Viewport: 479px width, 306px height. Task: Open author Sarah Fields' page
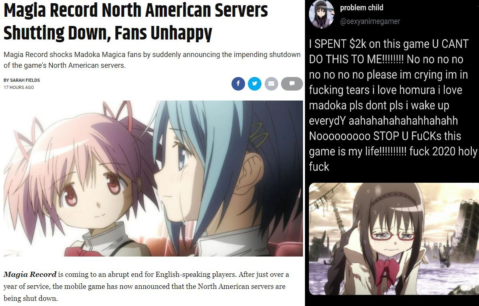click(22, 80)
